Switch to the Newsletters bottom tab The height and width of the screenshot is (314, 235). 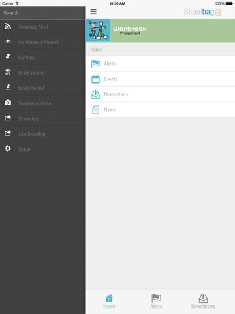coord(203,302)
